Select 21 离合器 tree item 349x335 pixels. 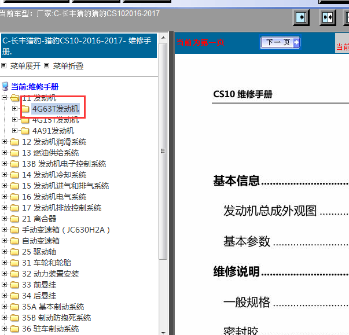pyautogui.click(x=39, y=219)
